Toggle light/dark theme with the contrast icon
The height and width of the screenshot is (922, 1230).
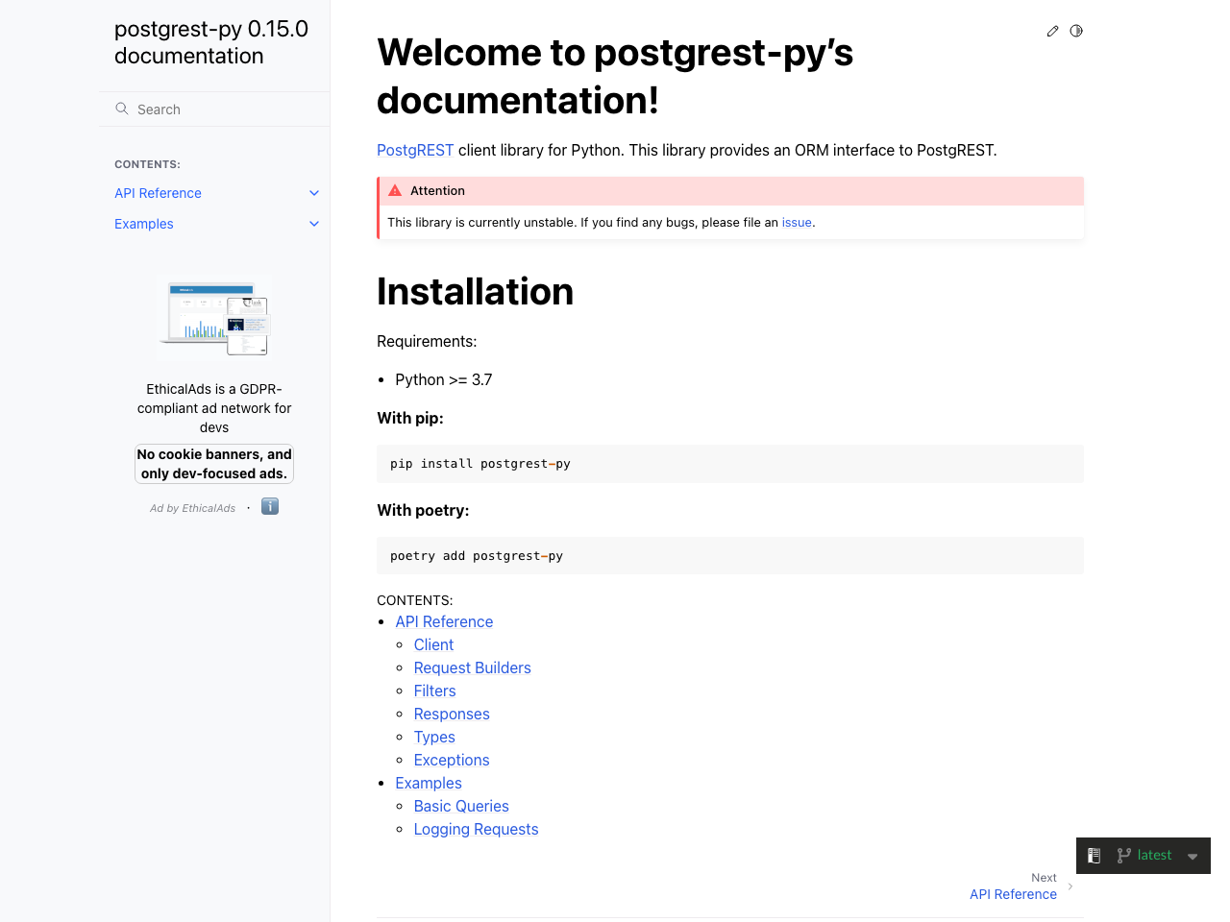(x=1076, y=31)
